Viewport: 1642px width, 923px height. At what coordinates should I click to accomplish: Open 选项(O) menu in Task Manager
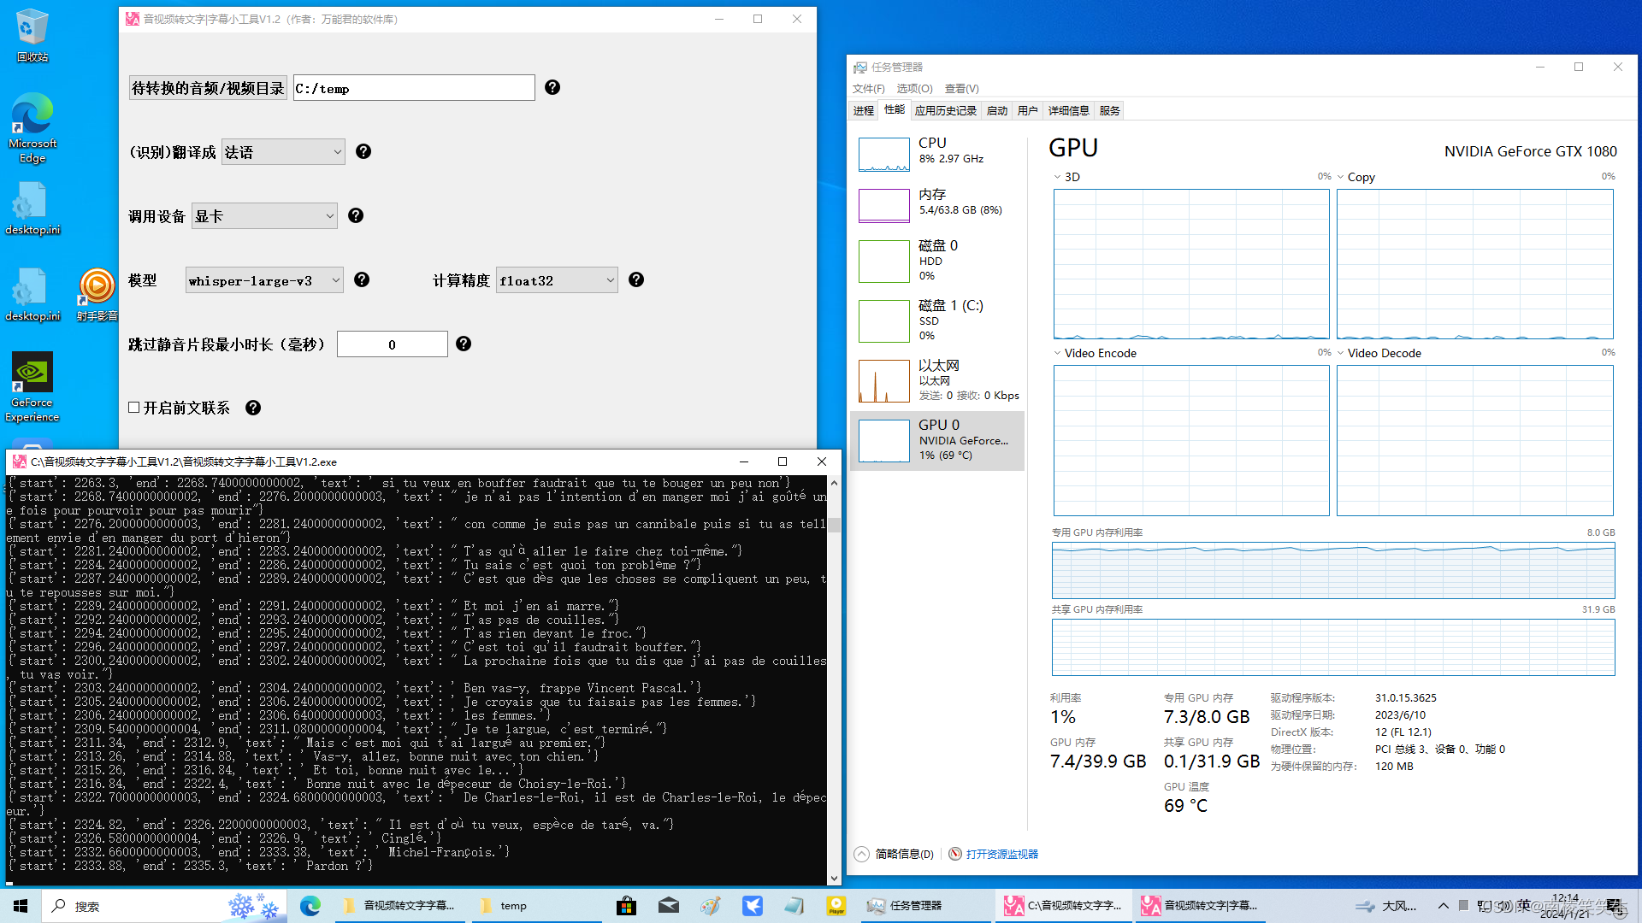tap(914, 88)
